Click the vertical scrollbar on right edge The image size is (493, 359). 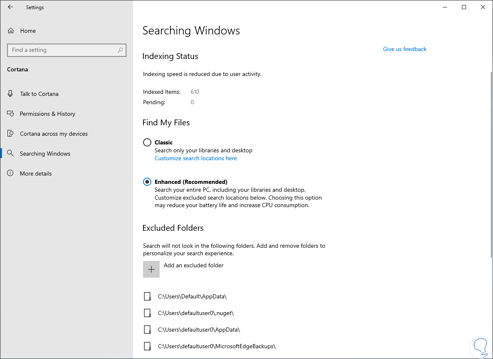click(x=491, y=166)
